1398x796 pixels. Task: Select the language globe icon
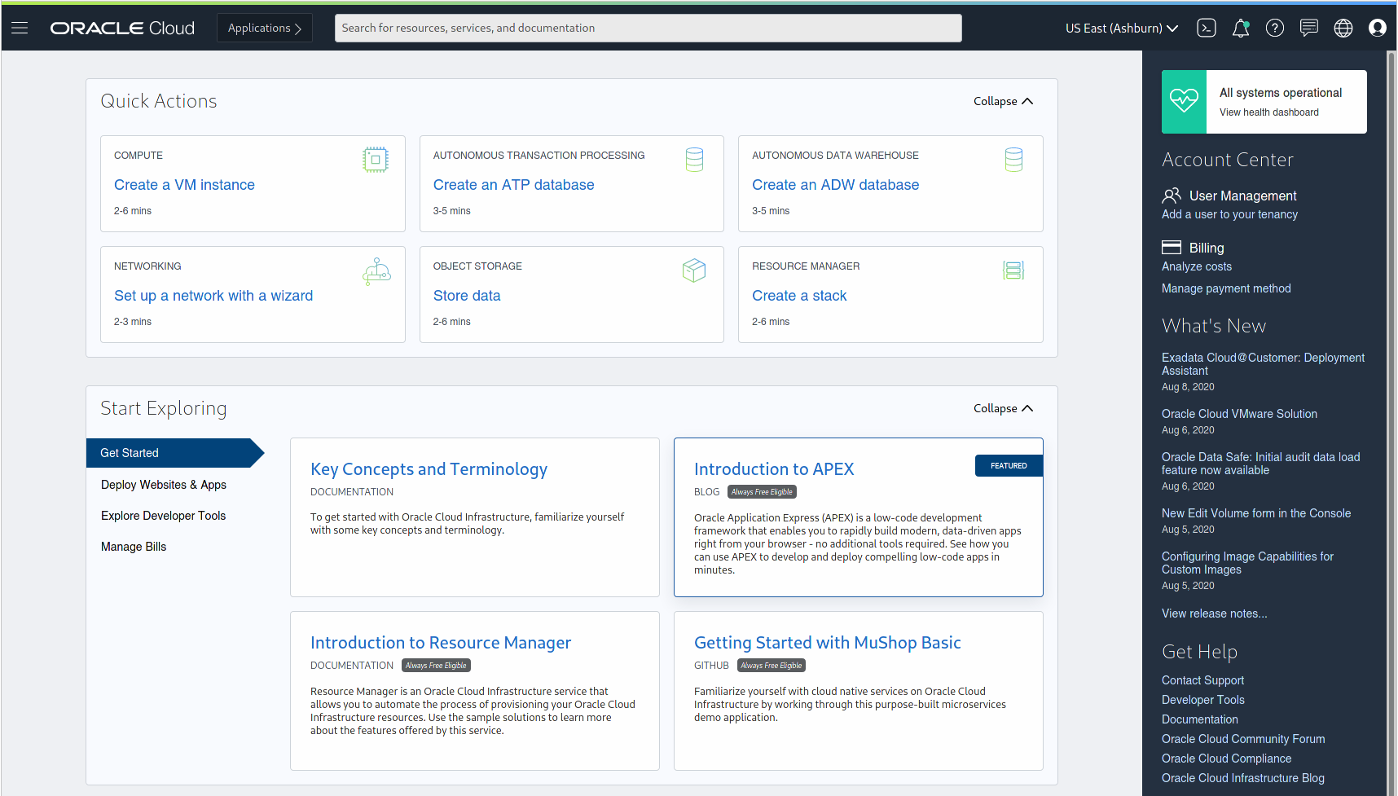click(1343, 28)
